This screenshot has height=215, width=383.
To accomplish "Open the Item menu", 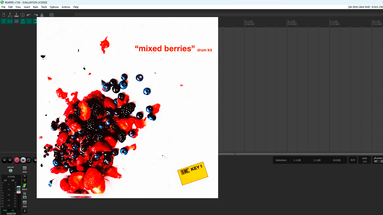I will 36,7.
